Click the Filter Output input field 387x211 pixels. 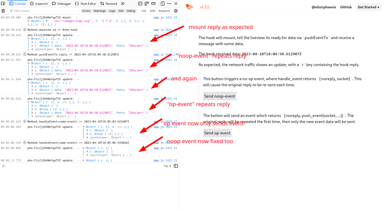[38, 11]
